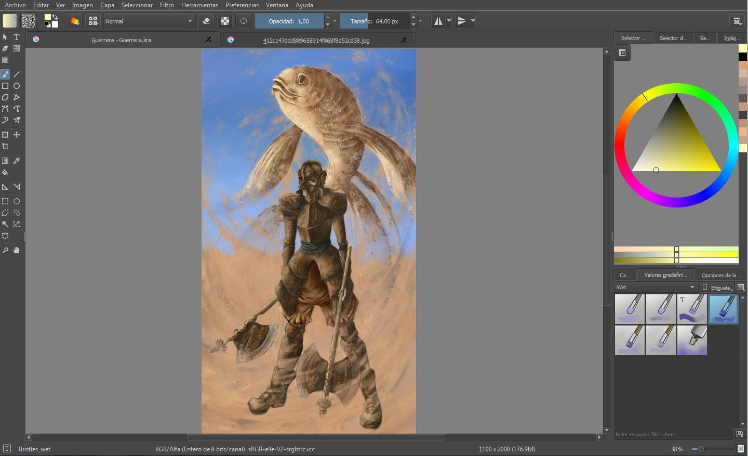Choose the Rectangular selection tool
Image resolution: width=748 pixels, height=456 pixels.
click(5, 201)
